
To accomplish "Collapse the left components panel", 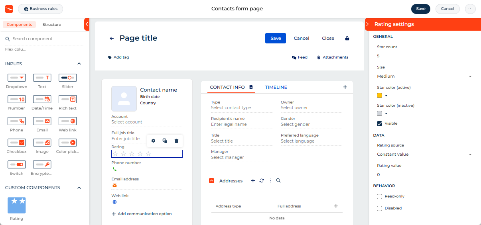I will [x=87, y=24].
